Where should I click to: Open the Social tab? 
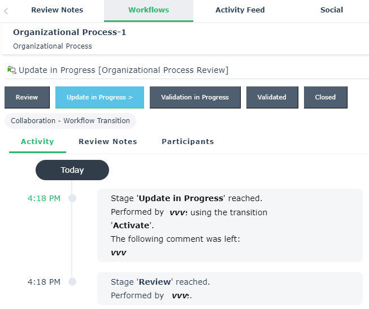[x=331, y=10]
